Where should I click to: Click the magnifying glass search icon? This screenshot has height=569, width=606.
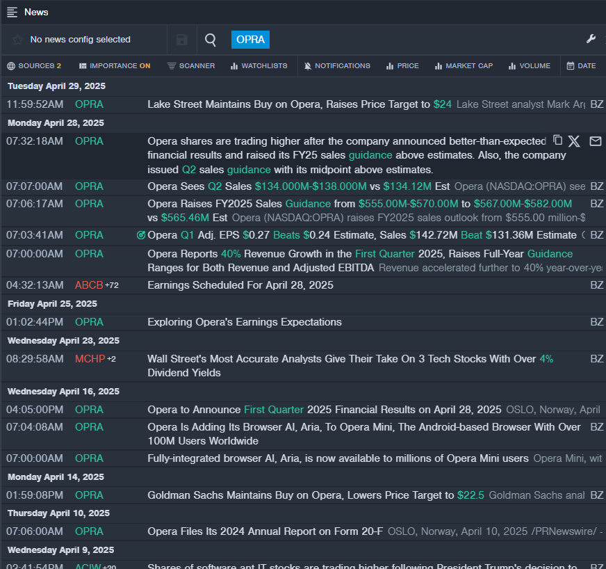click(x=211, y=40)
